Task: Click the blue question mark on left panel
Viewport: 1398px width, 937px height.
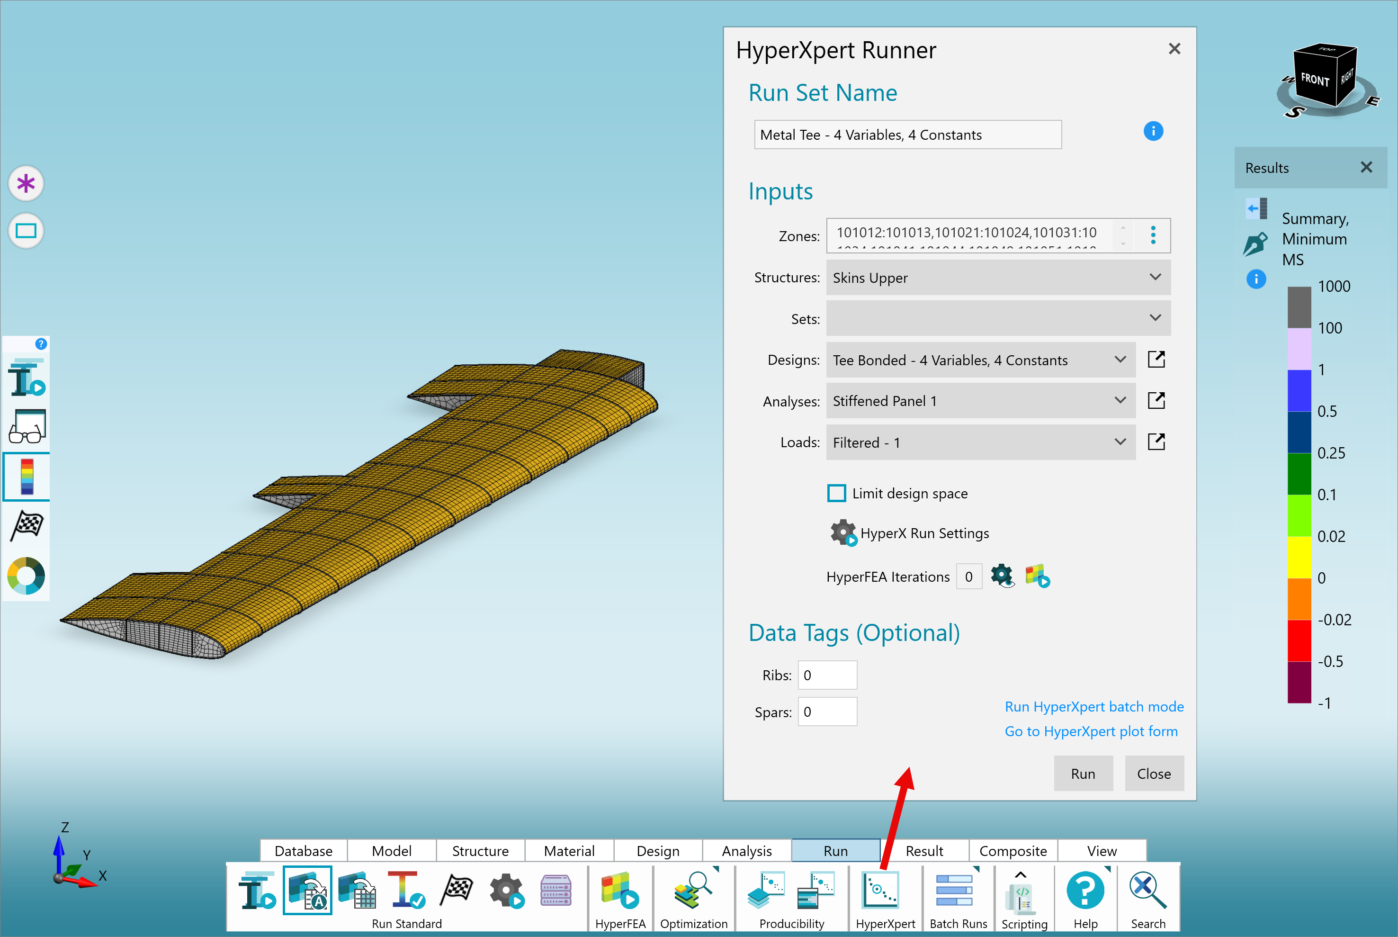Action: (x=41, y=343)
